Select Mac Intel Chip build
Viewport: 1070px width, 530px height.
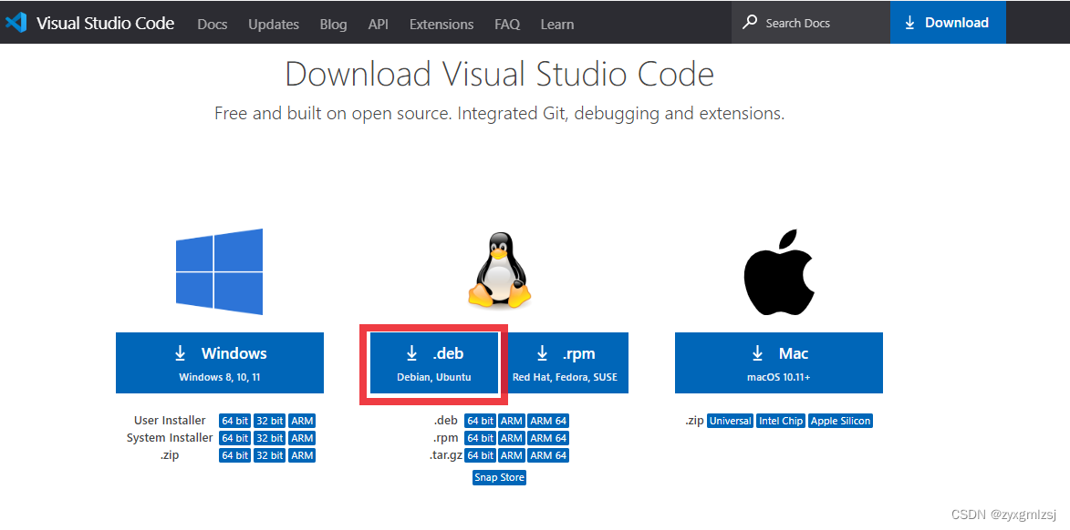coord(782,421)
